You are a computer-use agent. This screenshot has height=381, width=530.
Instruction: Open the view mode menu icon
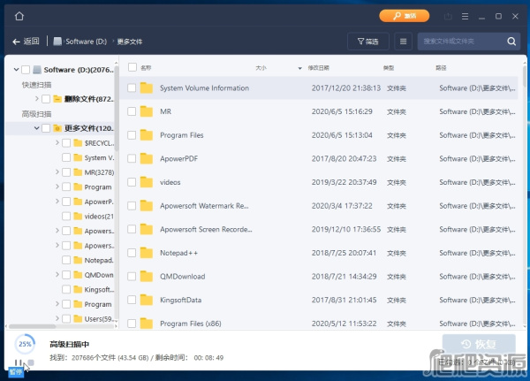point(404,42)
